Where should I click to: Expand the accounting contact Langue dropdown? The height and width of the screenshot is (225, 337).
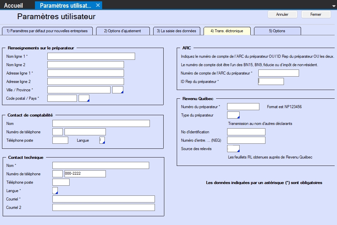[x=102, y=140]
